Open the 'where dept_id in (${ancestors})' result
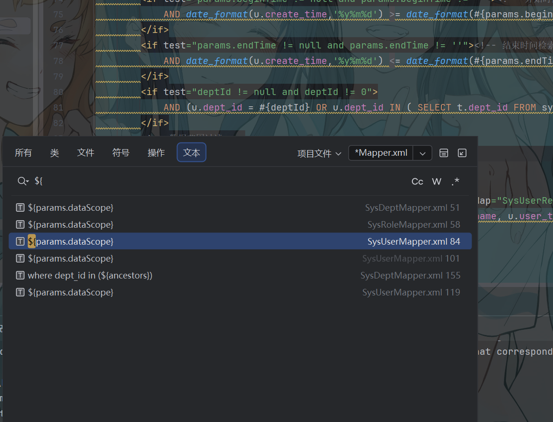The height and width of the screenshot is (422, 553). point(240,275)
